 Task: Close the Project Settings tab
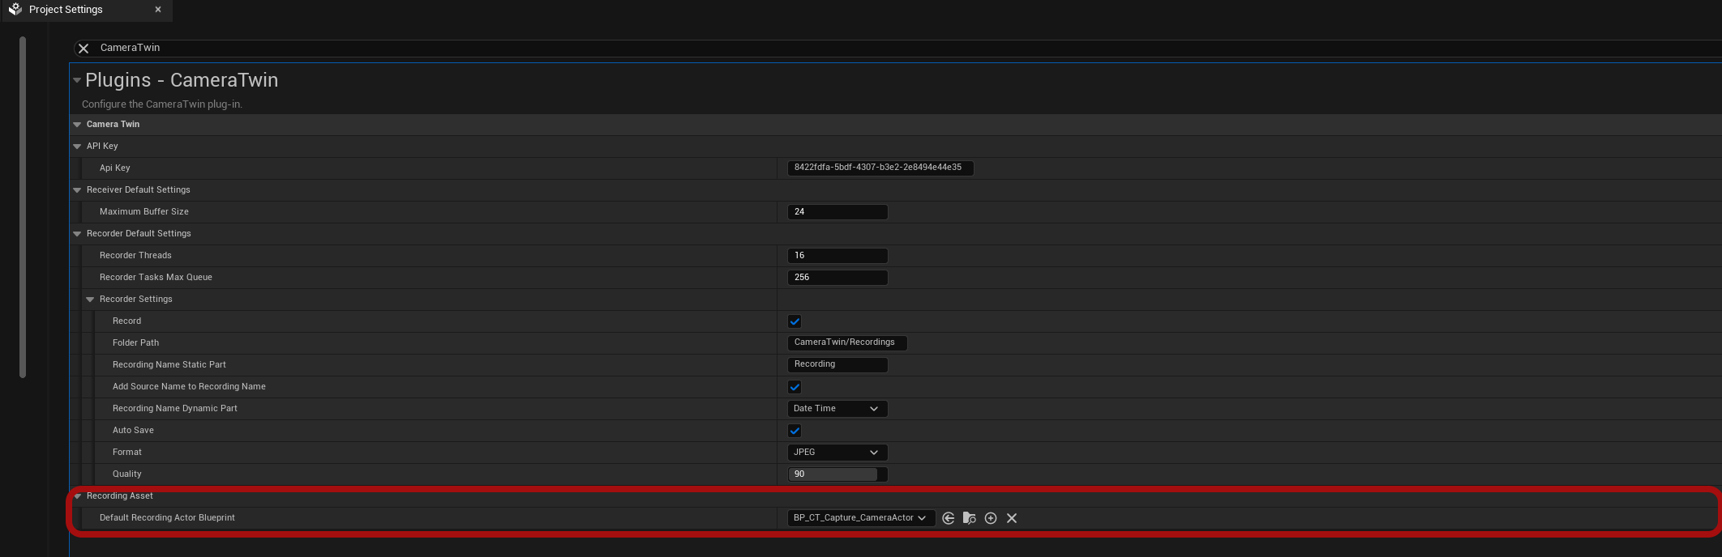click(x=158, y=10)
